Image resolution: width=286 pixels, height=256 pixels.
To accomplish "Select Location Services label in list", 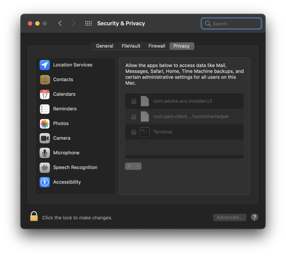I will 73,65.
